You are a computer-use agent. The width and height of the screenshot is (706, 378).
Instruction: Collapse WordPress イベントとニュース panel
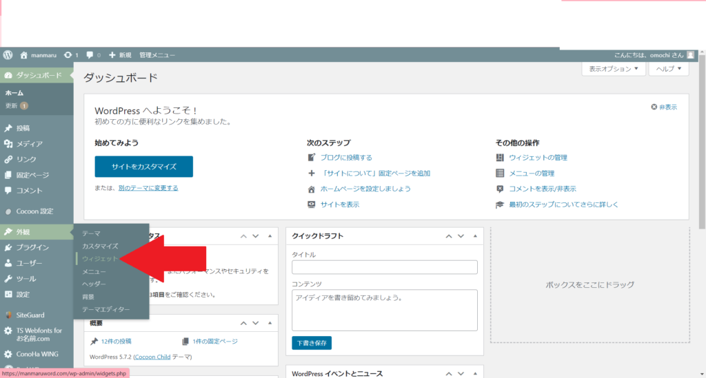pyautogui.click(x=475, y=373)
